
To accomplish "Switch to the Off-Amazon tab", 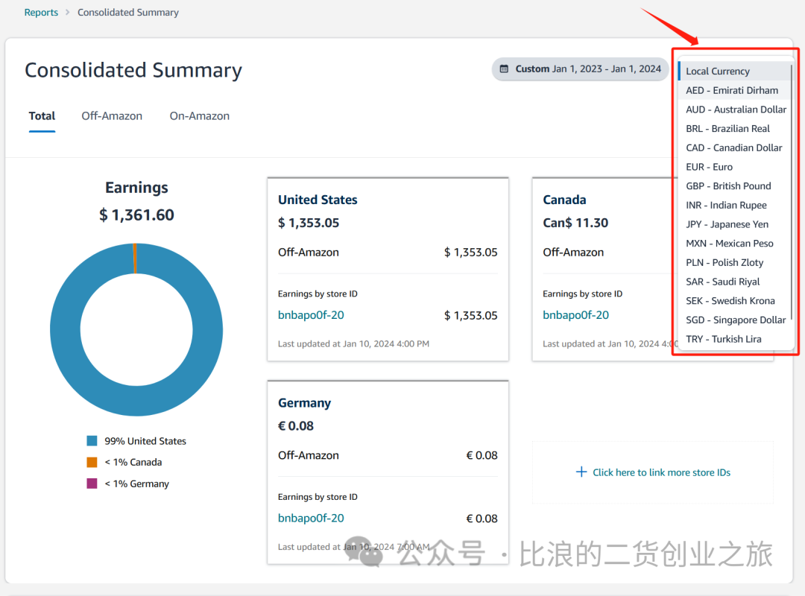I will [112, 116].
